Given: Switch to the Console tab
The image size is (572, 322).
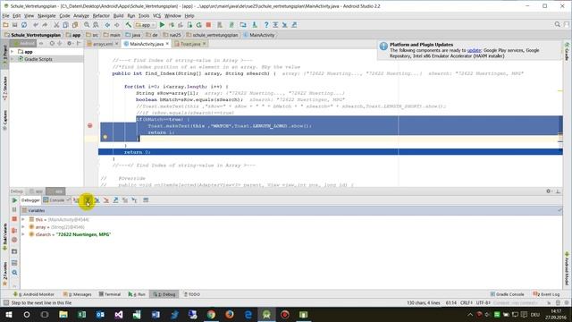Looking at the screenshot, I should click(56, 200).
